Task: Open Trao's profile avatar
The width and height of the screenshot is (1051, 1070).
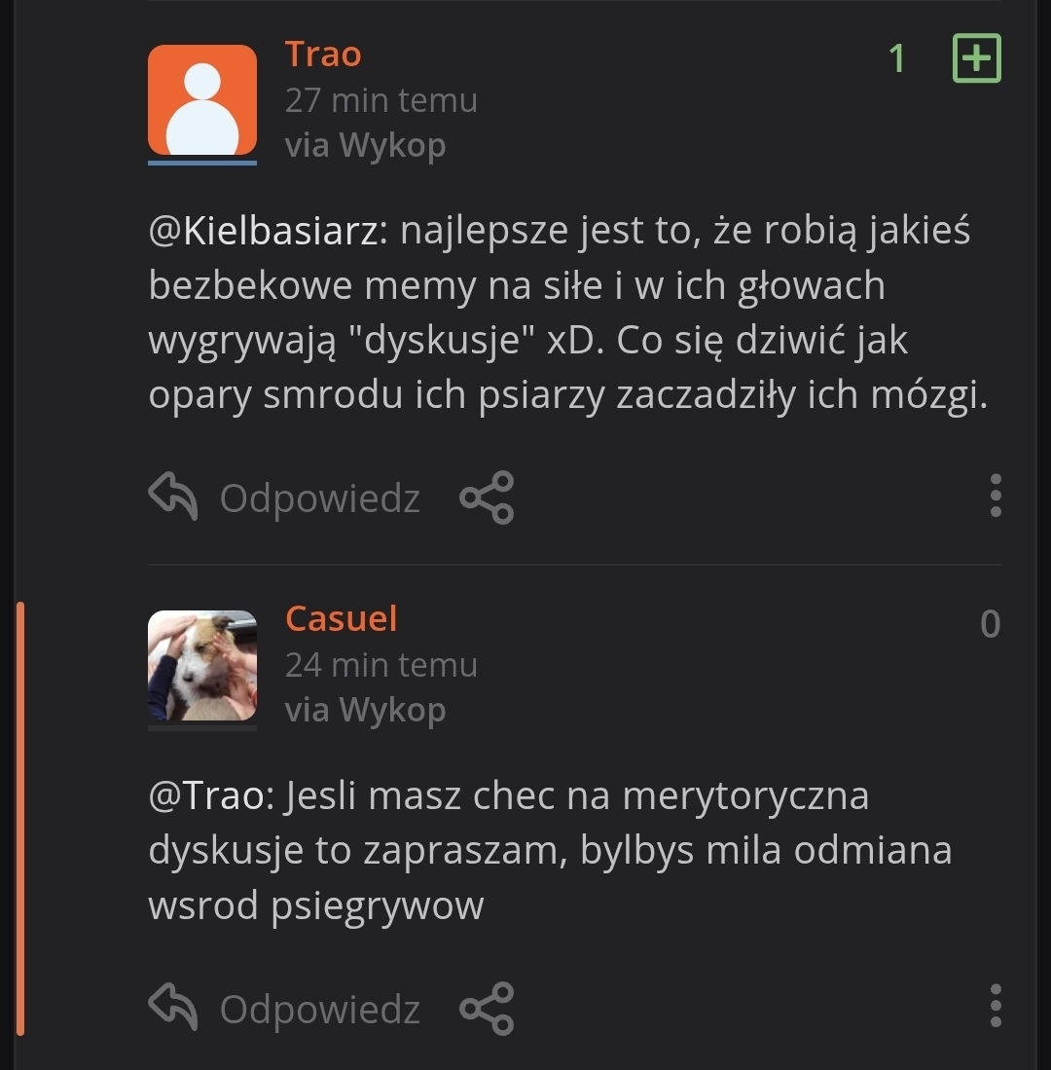Action: coord(202,101)
